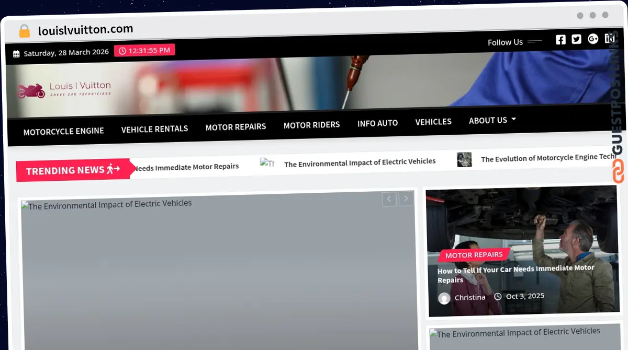This screenshot has height=350, width=628.
Task: Go to previous slide arrow
Action: 389,199
